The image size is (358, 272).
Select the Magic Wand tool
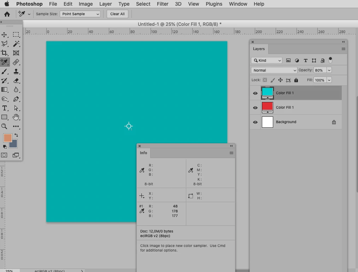click(16, 43)
